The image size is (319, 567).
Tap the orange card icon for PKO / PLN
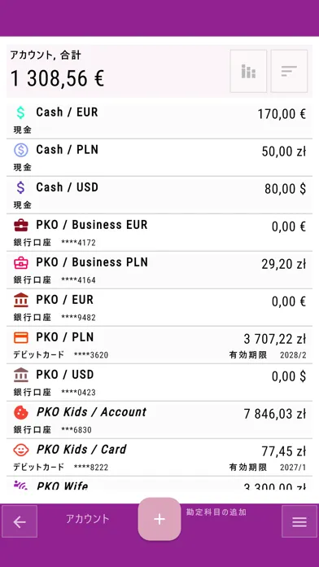point(21,338)
